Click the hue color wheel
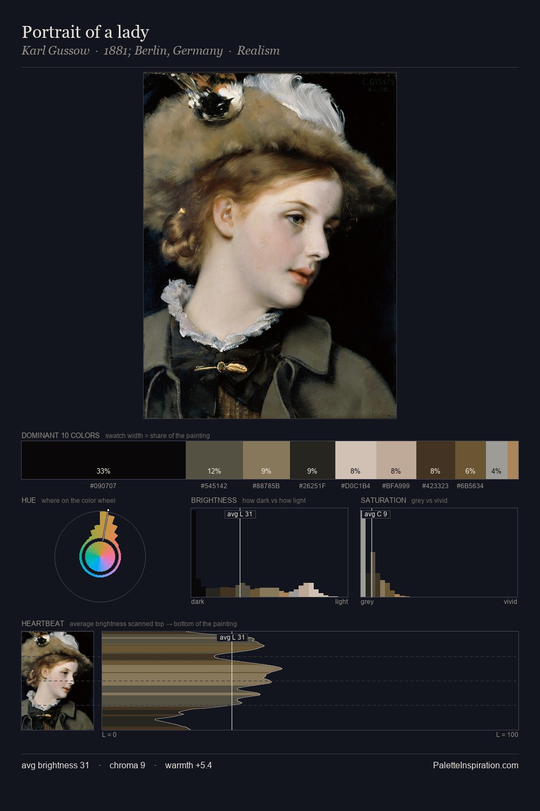Viewport: 540px width, 811px height. tap(100, 556)
